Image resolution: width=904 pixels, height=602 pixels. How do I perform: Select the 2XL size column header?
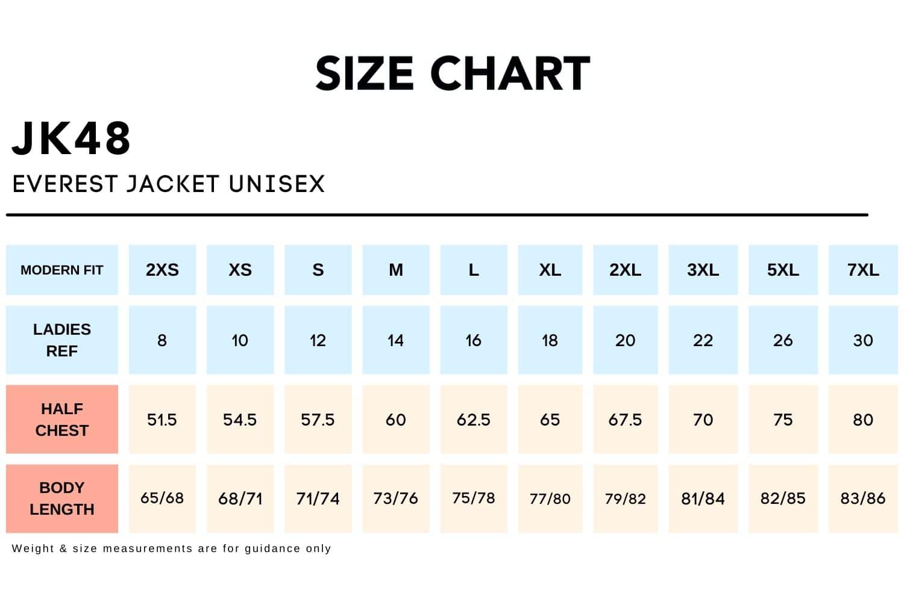pos(625,270)
